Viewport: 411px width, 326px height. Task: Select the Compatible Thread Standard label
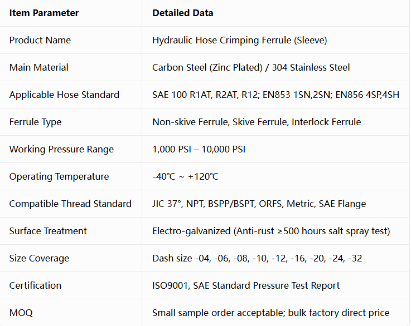pyautogui.click(x=70, y=204)
